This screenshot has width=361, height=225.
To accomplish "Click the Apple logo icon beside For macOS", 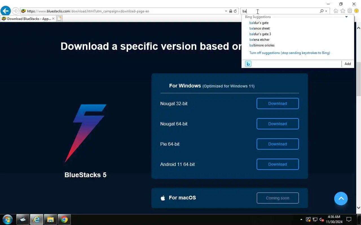I will 163,198.
